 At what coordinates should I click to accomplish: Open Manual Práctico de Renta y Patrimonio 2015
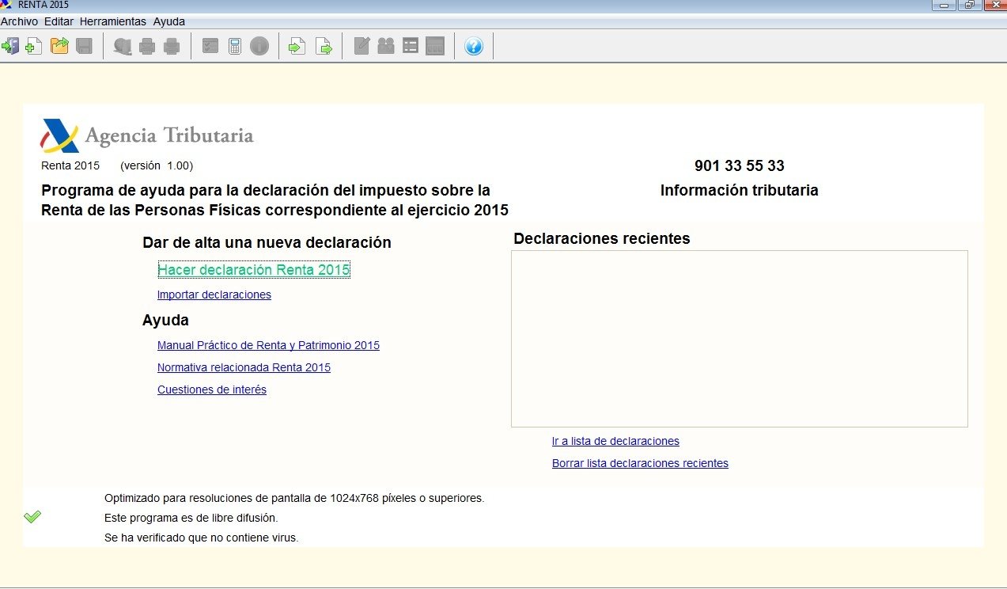(x=268, y=345)
